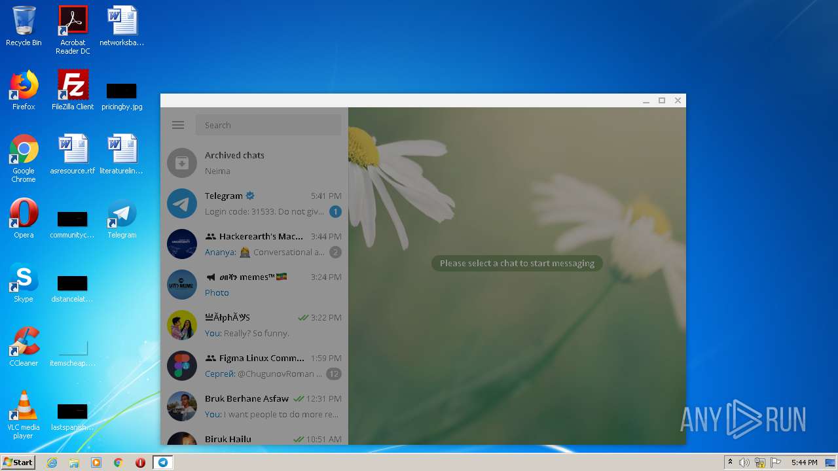
Task: Launch Internet Explorer from the taskbar
Action: pos(52,462)
